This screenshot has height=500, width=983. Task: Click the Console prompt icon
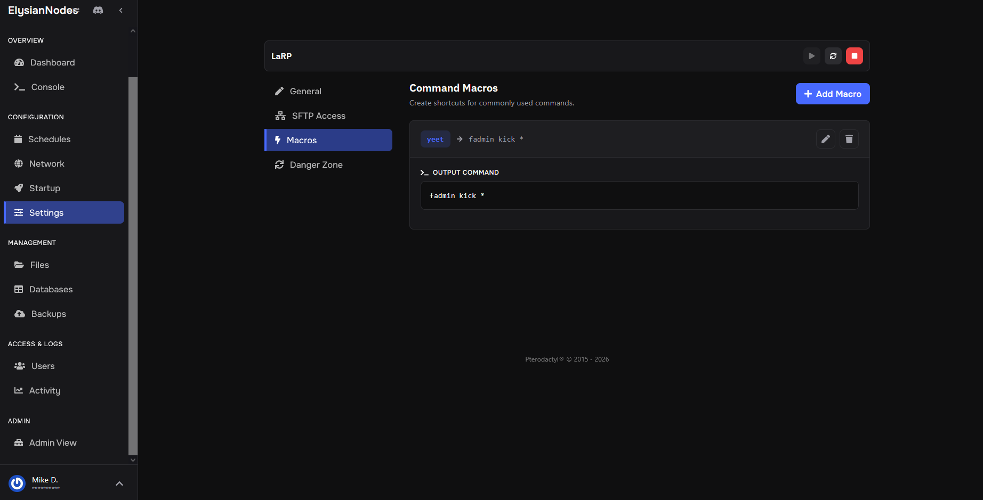(x=20, y=87)
